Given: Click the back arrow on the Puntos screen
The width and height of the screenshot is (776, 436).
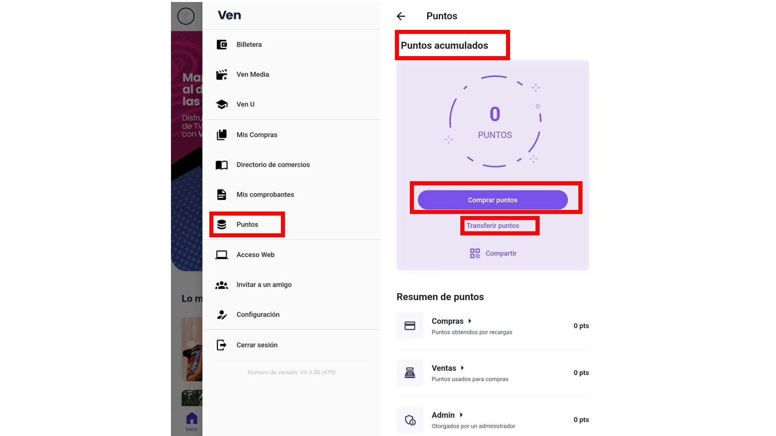Looking at the screenshot, I should point(401,16).
